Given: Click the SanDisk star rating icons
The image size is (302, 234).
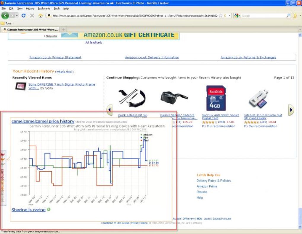Looking at the screenshot, I should point(210,122).
